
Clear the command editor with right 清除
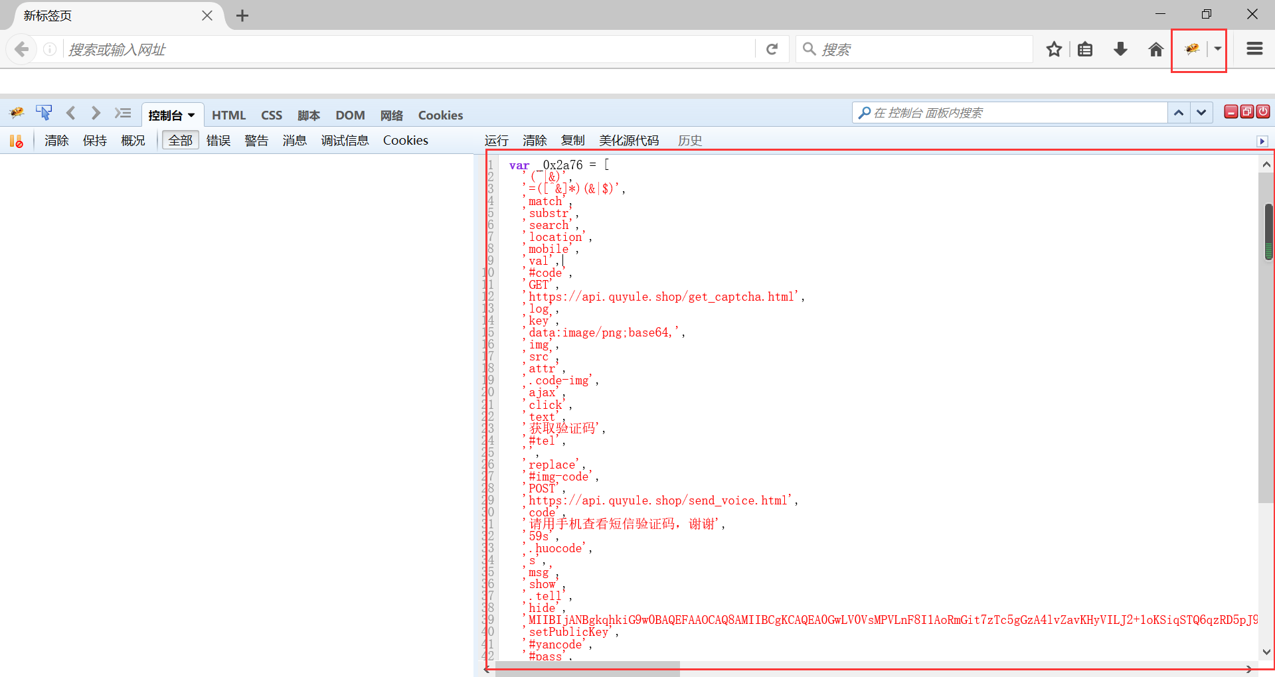click(x=535, y=141)
